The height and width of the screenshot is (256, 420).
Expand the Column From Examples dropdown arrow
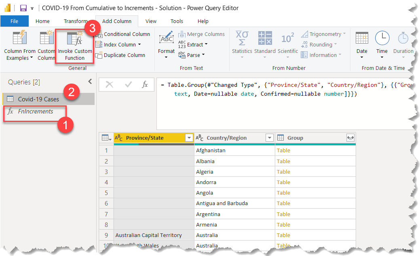(32, 57)
